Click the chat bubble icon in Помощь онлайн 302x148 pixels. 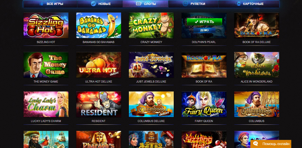(x=255, y=144)
